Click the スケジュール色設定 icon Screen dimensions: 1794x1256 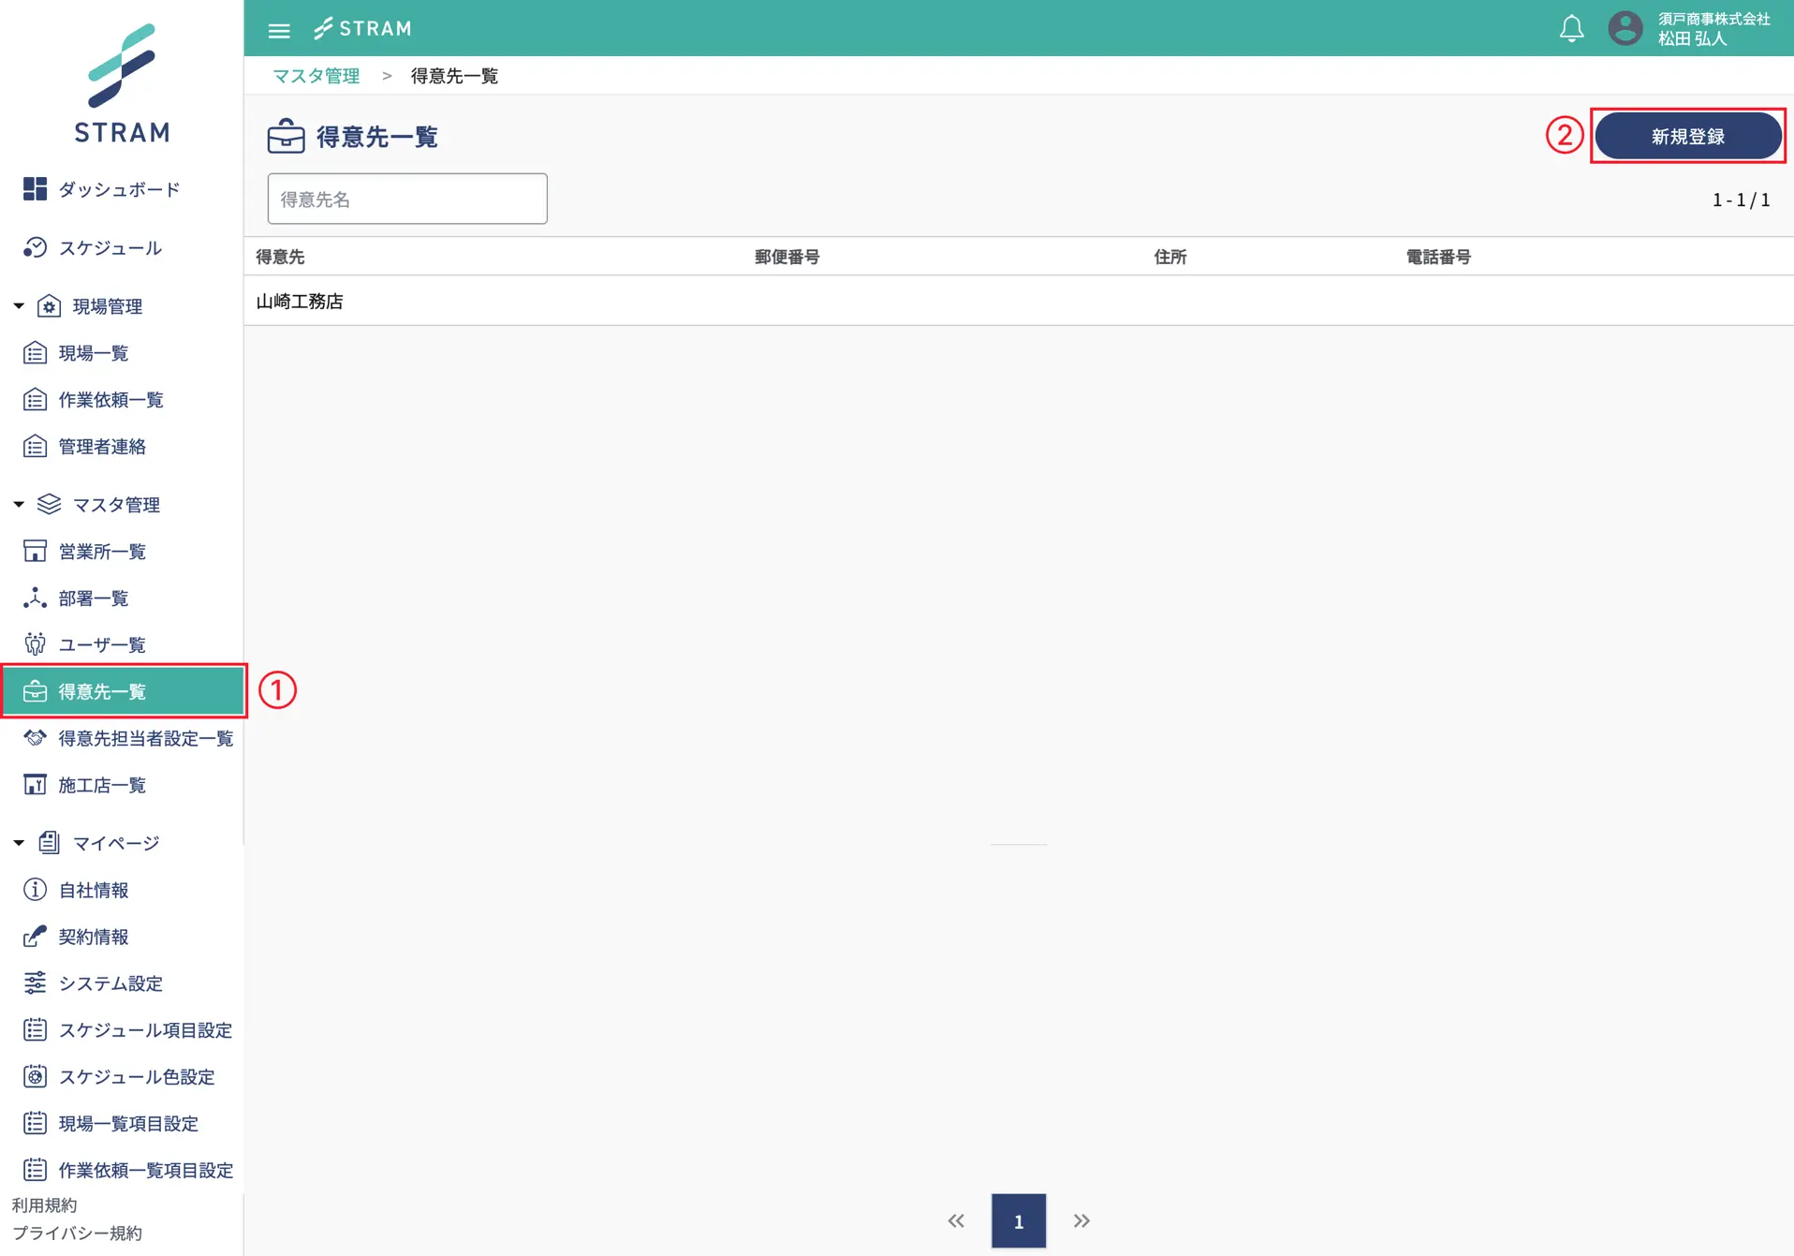click(35, 1077)
